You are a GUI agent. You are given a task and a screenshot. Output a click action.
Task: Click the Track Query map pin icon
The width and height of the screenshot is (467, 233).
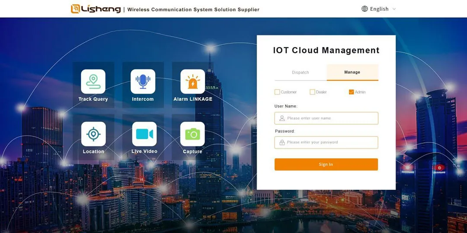pos(93,82)
